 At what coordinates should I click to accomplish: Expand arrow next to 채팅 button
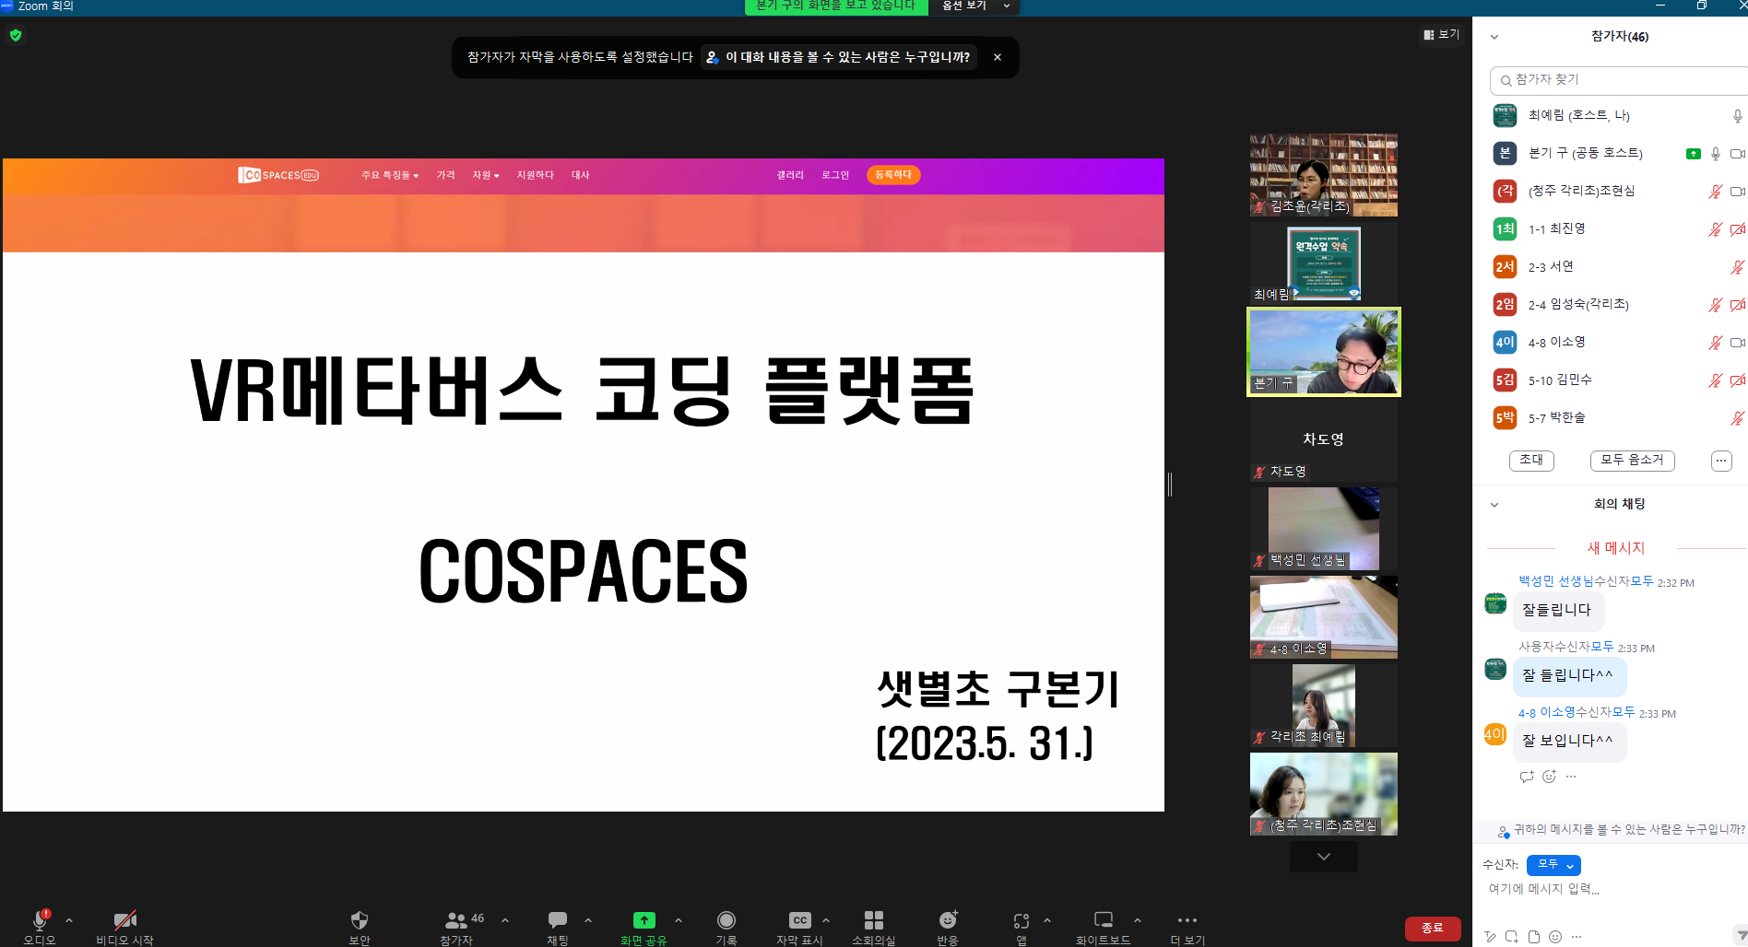pyautogui.click(x=588, y=919)
